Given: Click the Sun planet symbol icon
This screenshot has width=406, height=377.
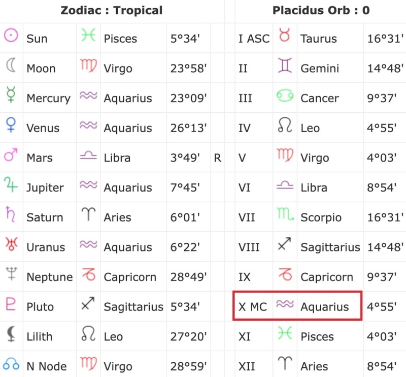Looking at the screenshot, I should 11,35.
